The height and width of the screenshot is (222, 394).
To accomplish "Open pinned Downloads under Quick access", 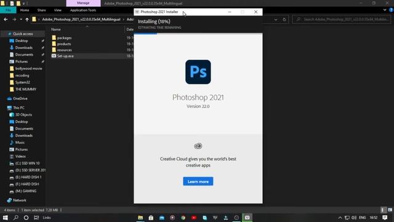I will (23, 47).
